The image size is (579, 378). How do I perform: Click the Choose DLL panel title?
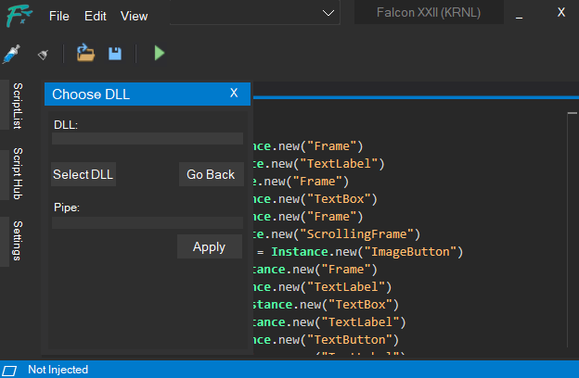(x=91, y=94)
